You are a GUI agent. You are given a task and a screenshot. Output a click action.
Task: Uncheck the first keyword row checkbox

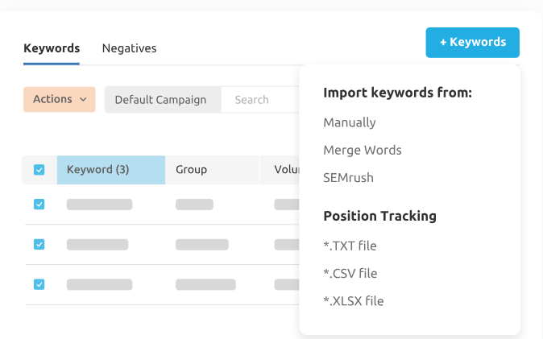tap(39, 205)
